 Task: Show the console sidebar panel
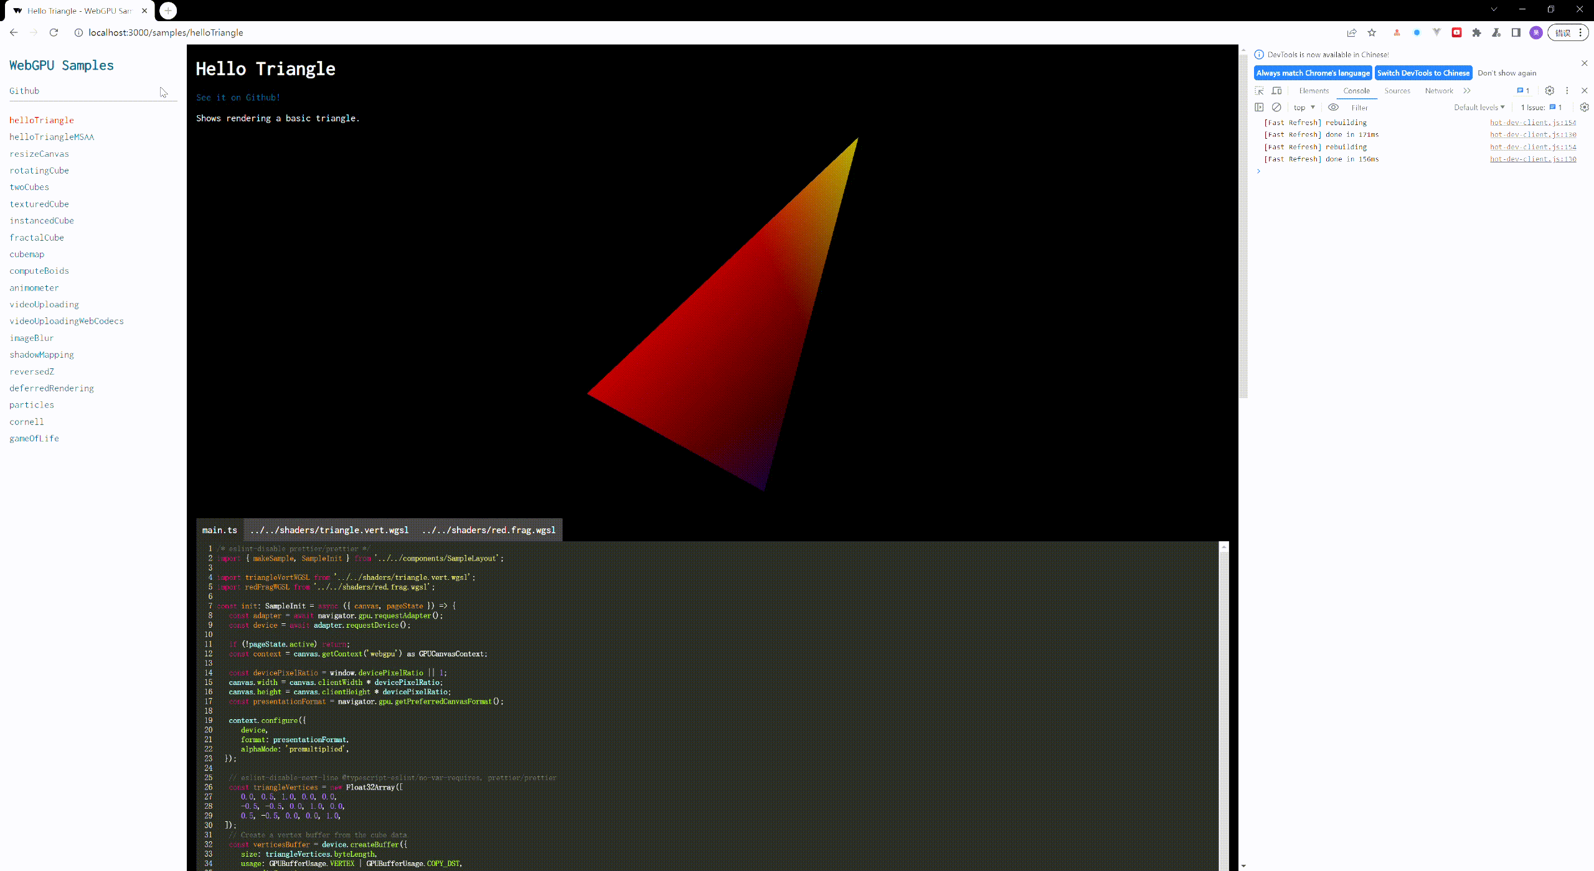coord(1259,108)
